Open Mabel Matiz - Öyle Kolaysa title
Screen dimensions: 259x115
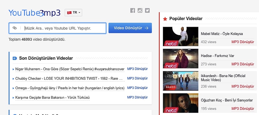tap(222, 34)
